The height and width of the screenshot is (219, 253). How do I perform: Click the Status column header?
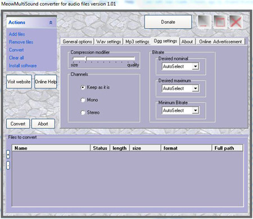click(x=100, y=148)
